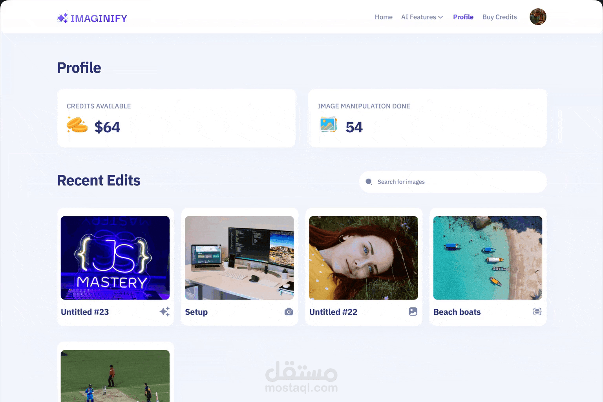Click the Imaginify sparkle logo icon
This screenshot has height=402, width=603.
click(x=62, y=18)
